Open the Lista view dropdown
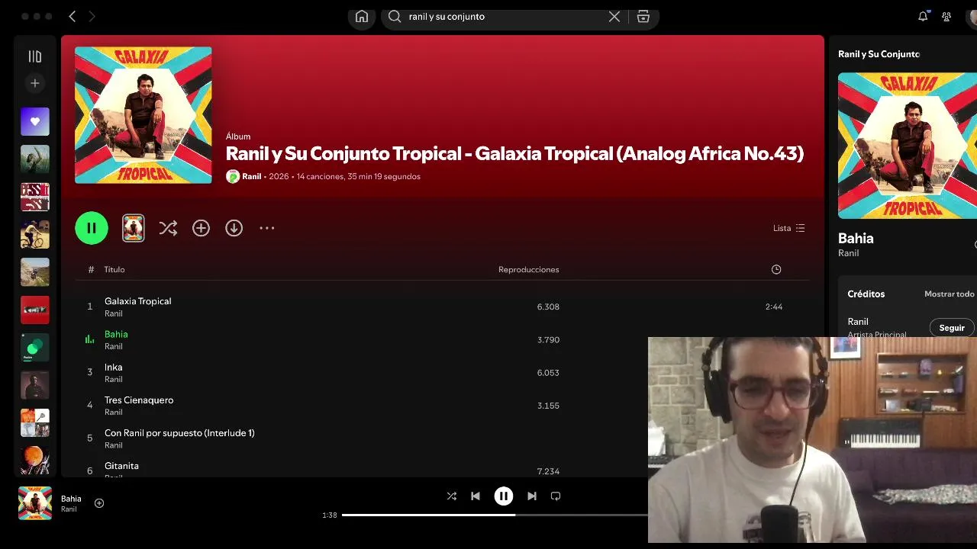977x549 pixels. point(788,228)
